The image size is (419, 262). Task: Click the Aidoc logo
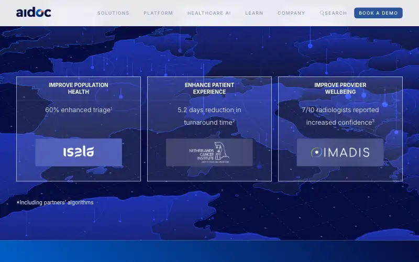pyautogui.click(x=34, y=13)
